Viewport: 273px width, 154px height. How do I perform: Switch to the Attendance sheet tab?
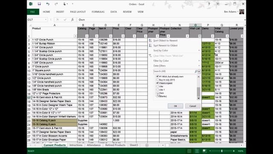coord(94,145)
